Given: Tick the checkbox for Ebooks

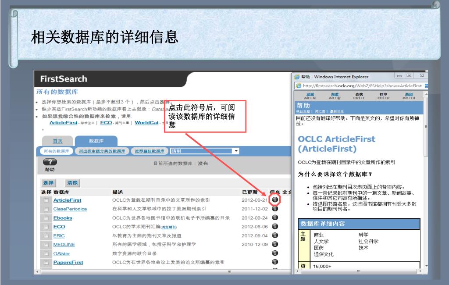Looking at the screenshot, I should point(46,218).
